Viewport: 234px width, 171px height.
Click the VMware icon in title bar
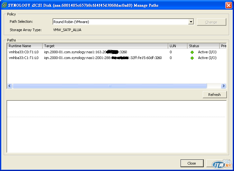pyautogui.click(x=4, y=5)
